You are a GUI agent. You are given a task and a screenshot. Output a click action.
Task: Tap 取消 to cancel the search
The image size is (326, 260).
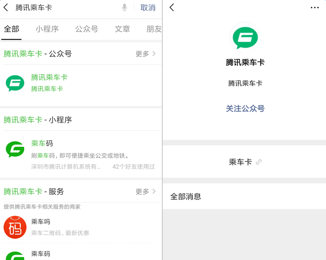pos(148,8)
